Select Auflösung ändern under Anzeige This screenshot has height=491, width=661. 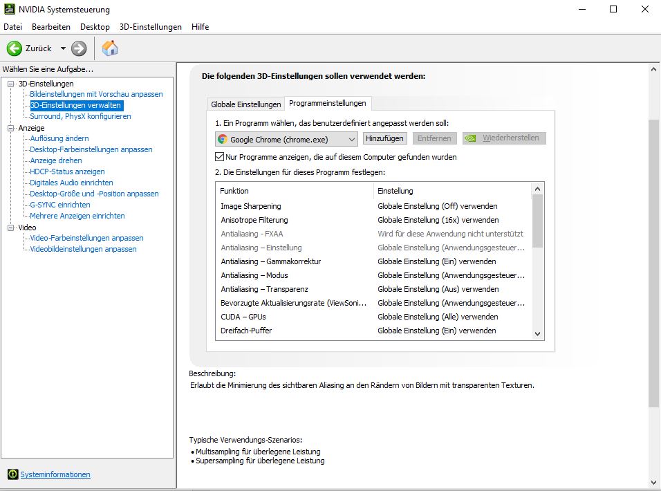[x=59, y=138]
